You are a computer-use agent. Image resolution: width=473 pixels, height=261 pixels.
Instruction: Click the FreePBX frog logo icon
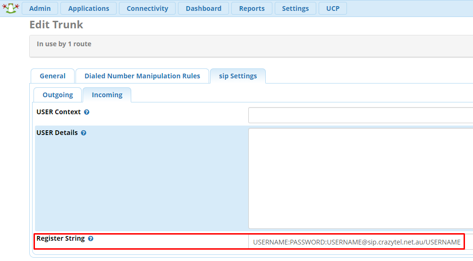[x=10, y=8]
